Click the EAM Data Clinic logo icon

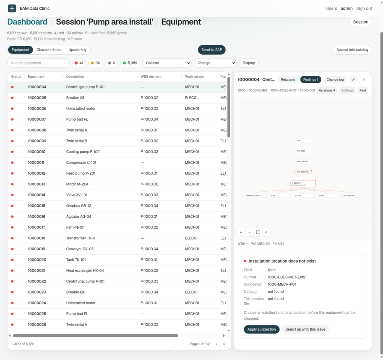pyautogui.click(x=12, y=8)
